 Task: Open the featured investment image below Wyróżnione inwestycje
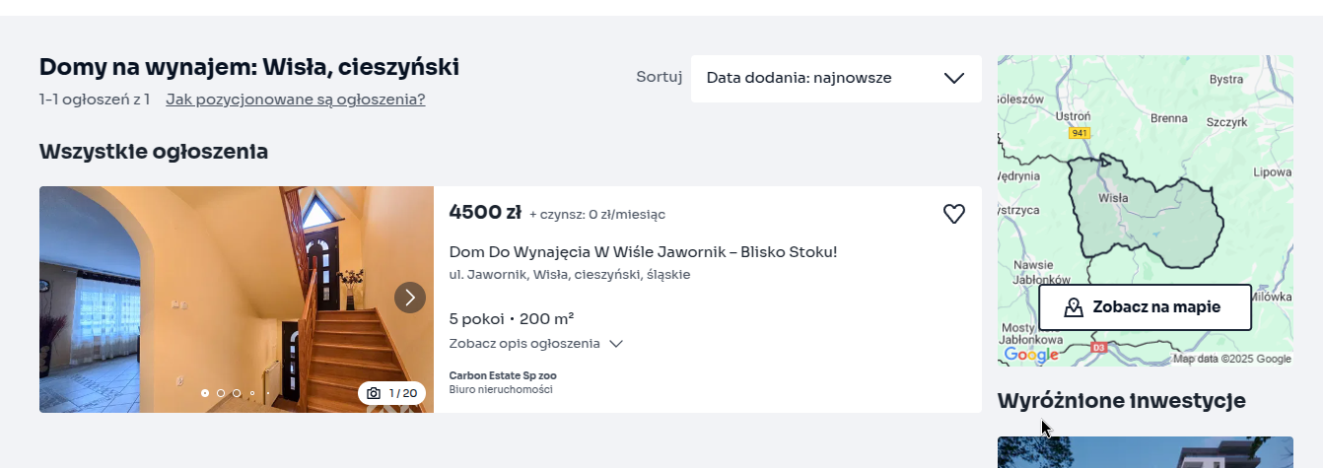point(1144,452)
